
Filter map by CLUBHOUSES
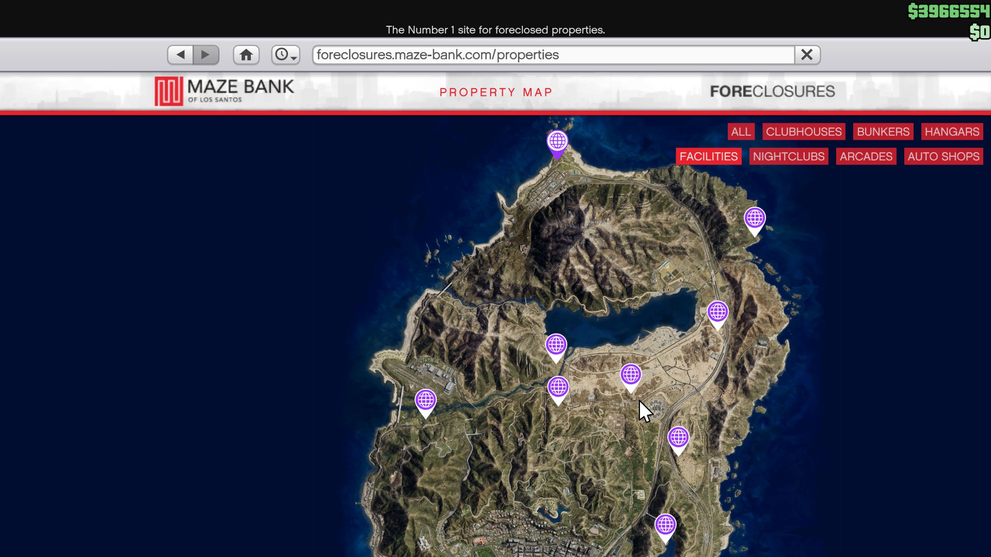[804, 132]
